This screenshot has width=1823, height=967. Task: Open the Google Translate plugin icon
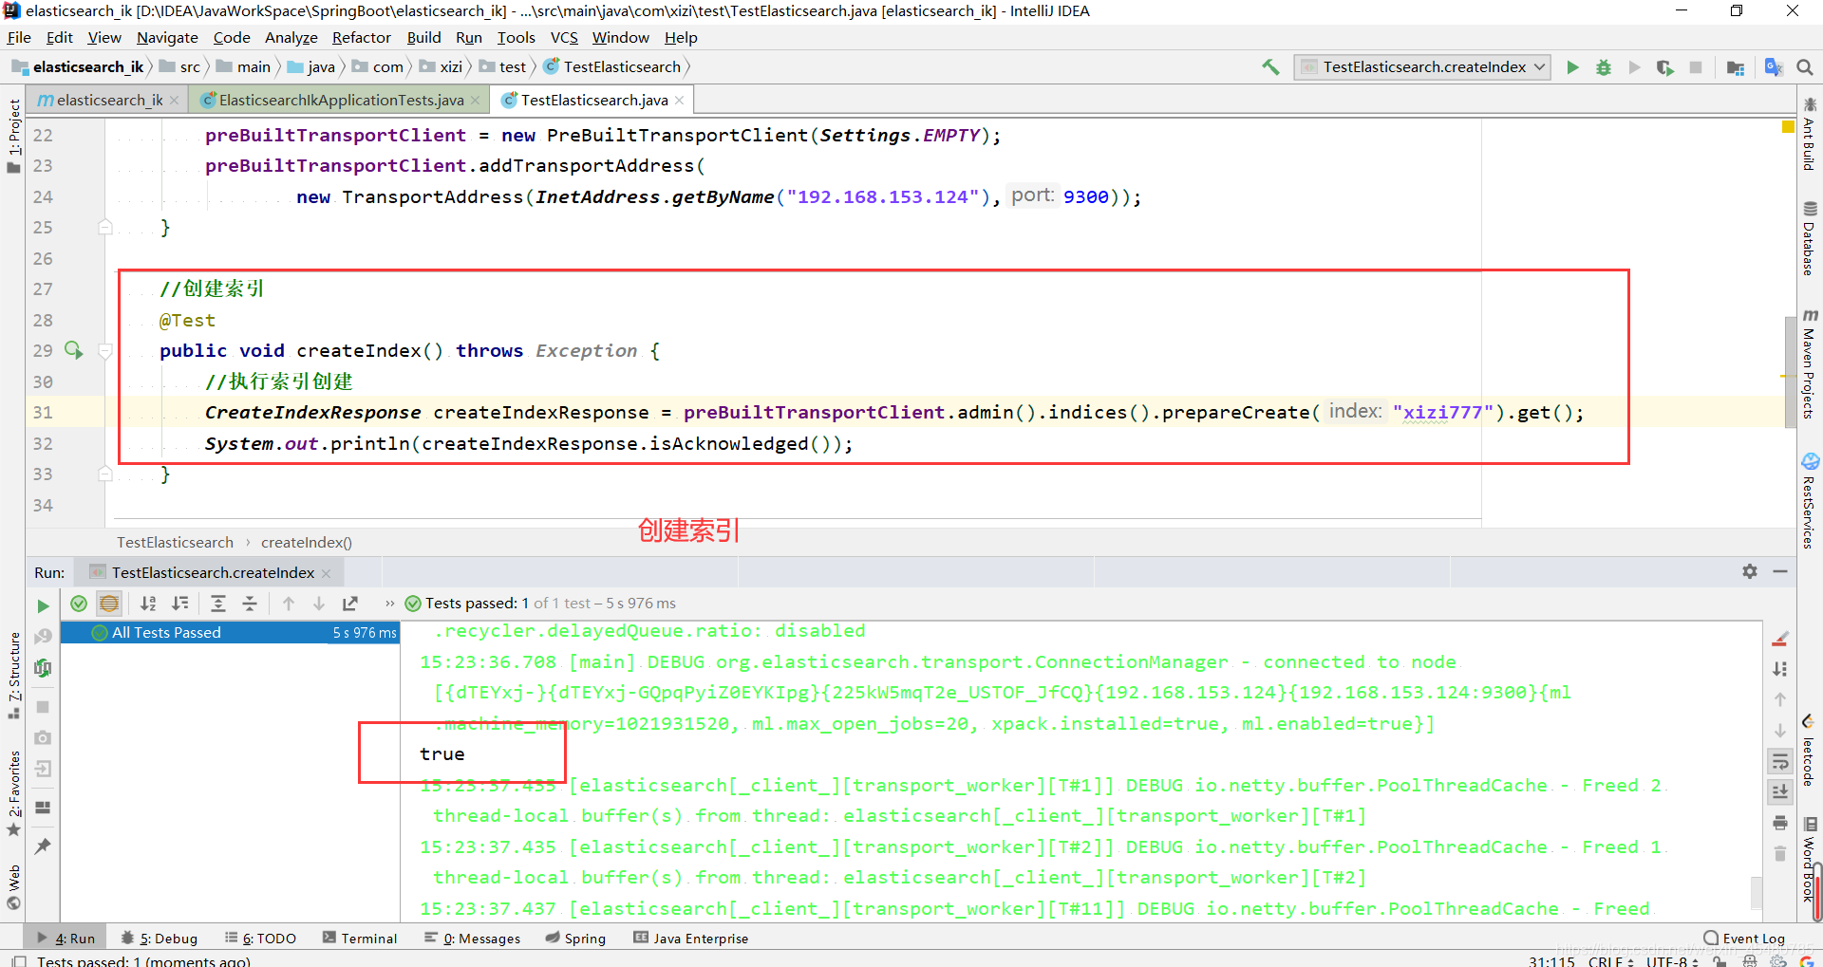click(x=1774, y=67)
